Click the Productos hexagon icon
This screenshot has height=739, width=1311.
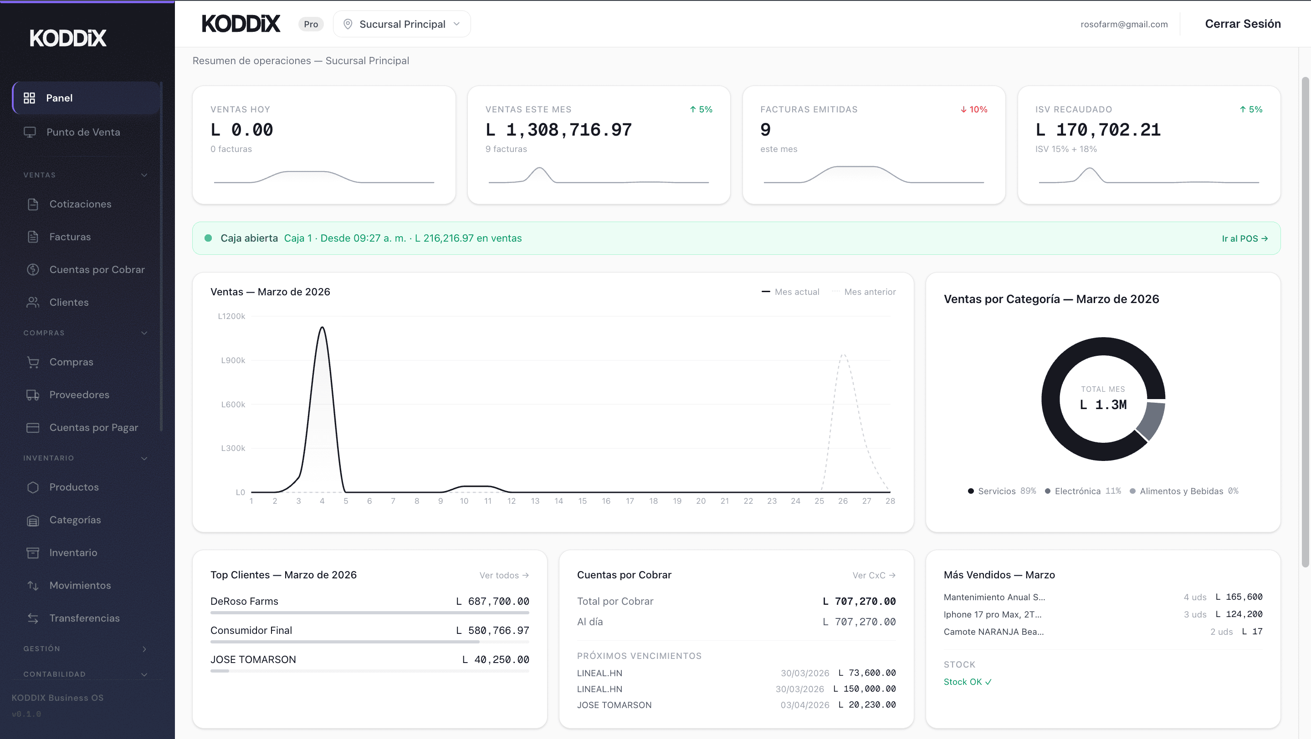point(33,487)
